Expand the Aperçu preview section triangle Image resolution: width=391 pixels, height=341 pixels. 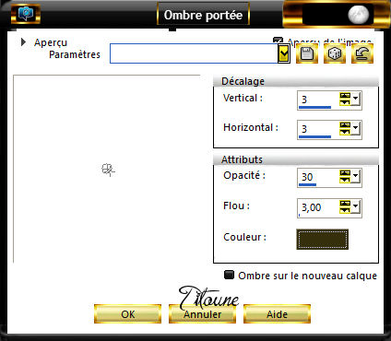[23, 42]
